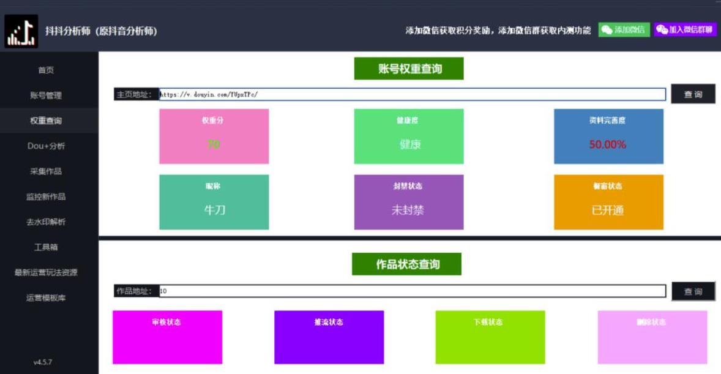Open 最新运营玩法资源 in the sidebar
Viewport: 721px width, 374px height.
pos(46,272)
